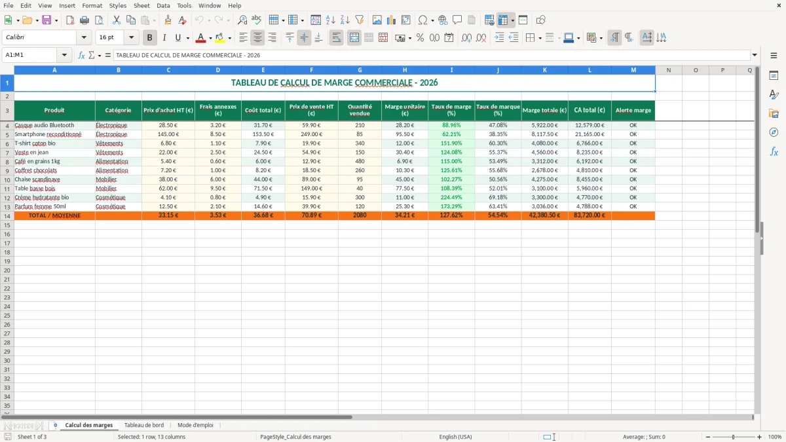The height and width of the screenshot is (442, 786).
Task: Open the sidebar Properties panel
Action: pos(774,76)
